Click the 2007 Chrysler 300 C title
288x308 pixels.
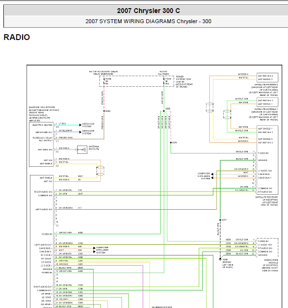pos(149,11)
